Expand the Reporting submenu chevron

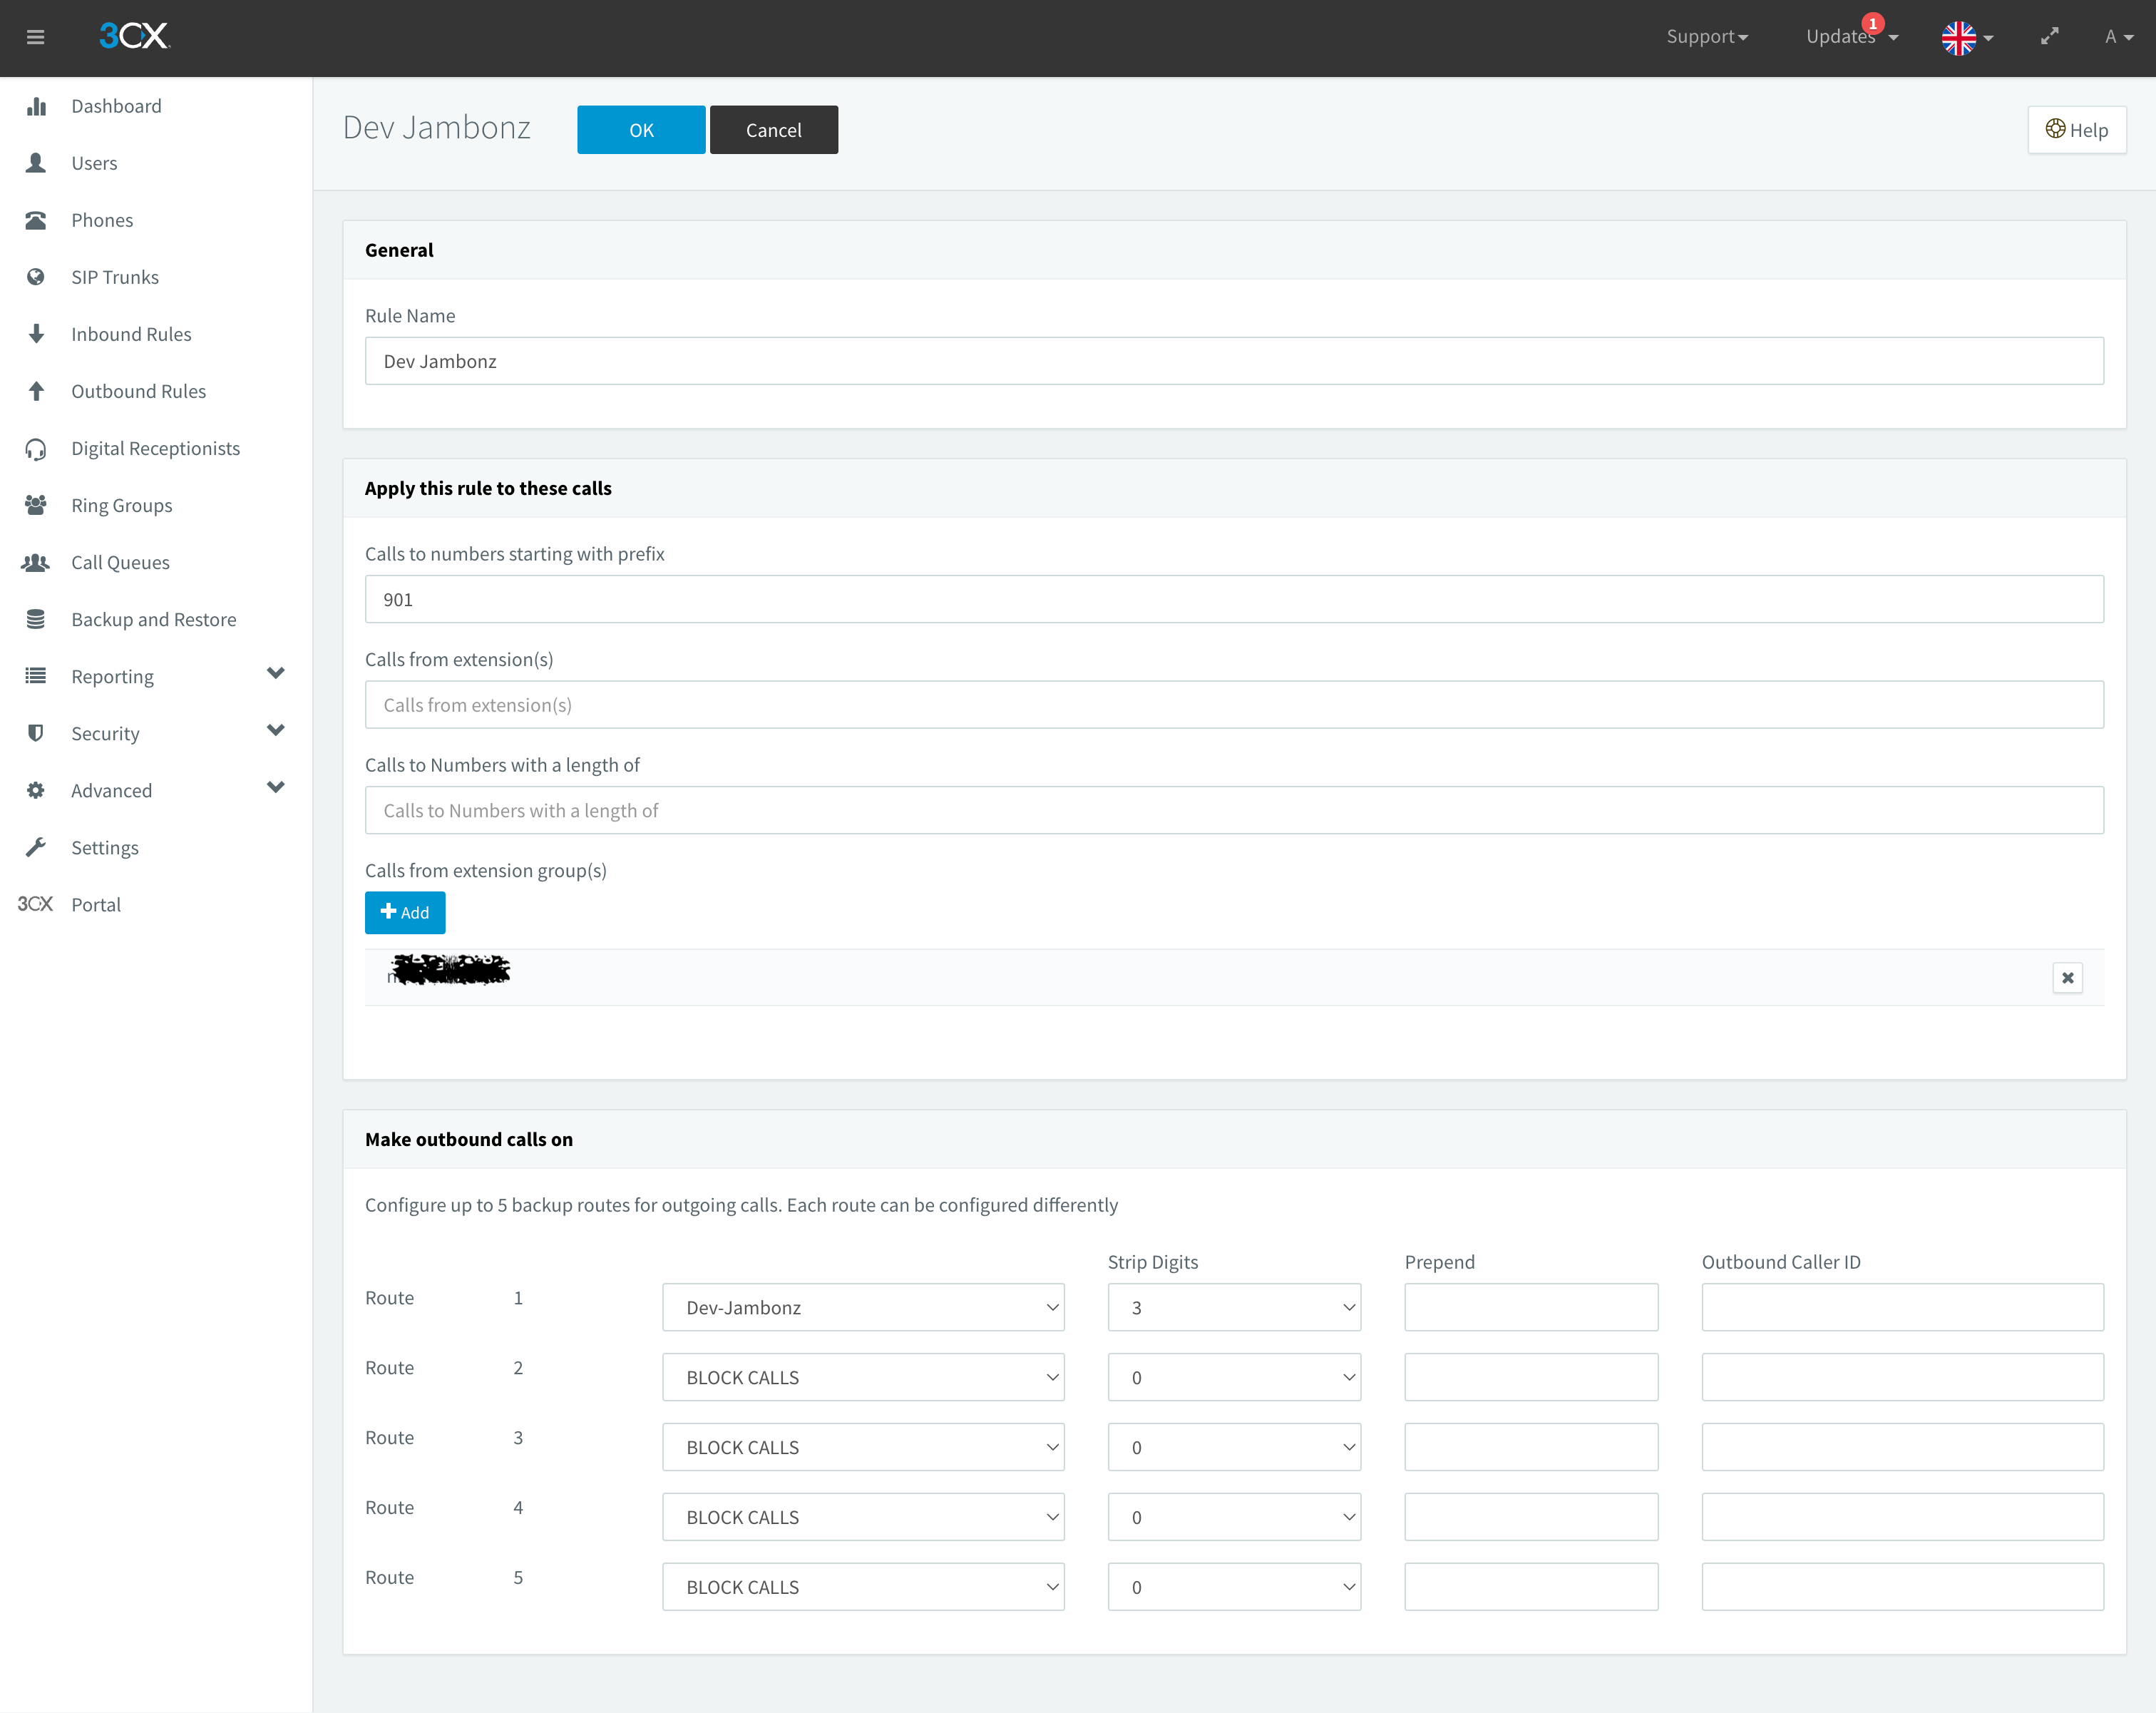click(x=276, y=674)
